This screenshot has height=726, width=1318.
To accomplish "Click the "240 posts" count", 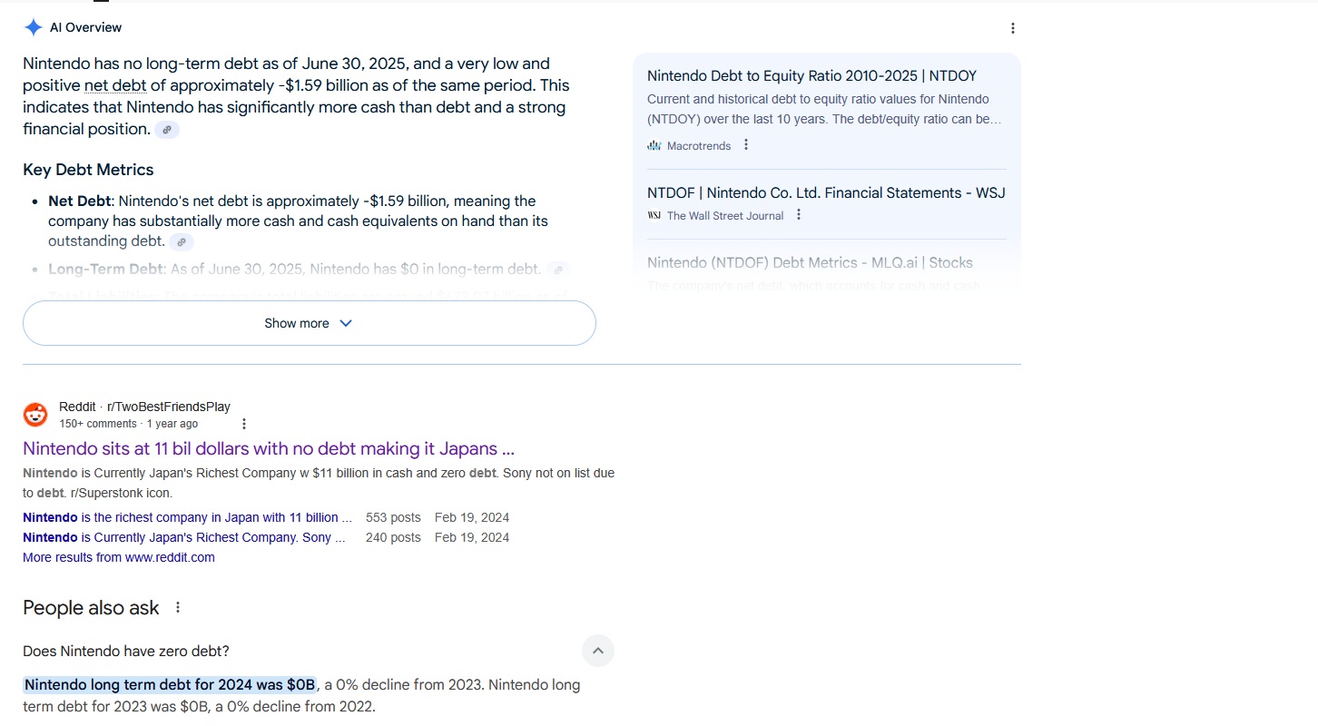I will (393, 537).
